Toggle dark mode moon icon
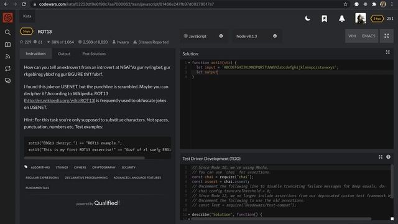 307,18
